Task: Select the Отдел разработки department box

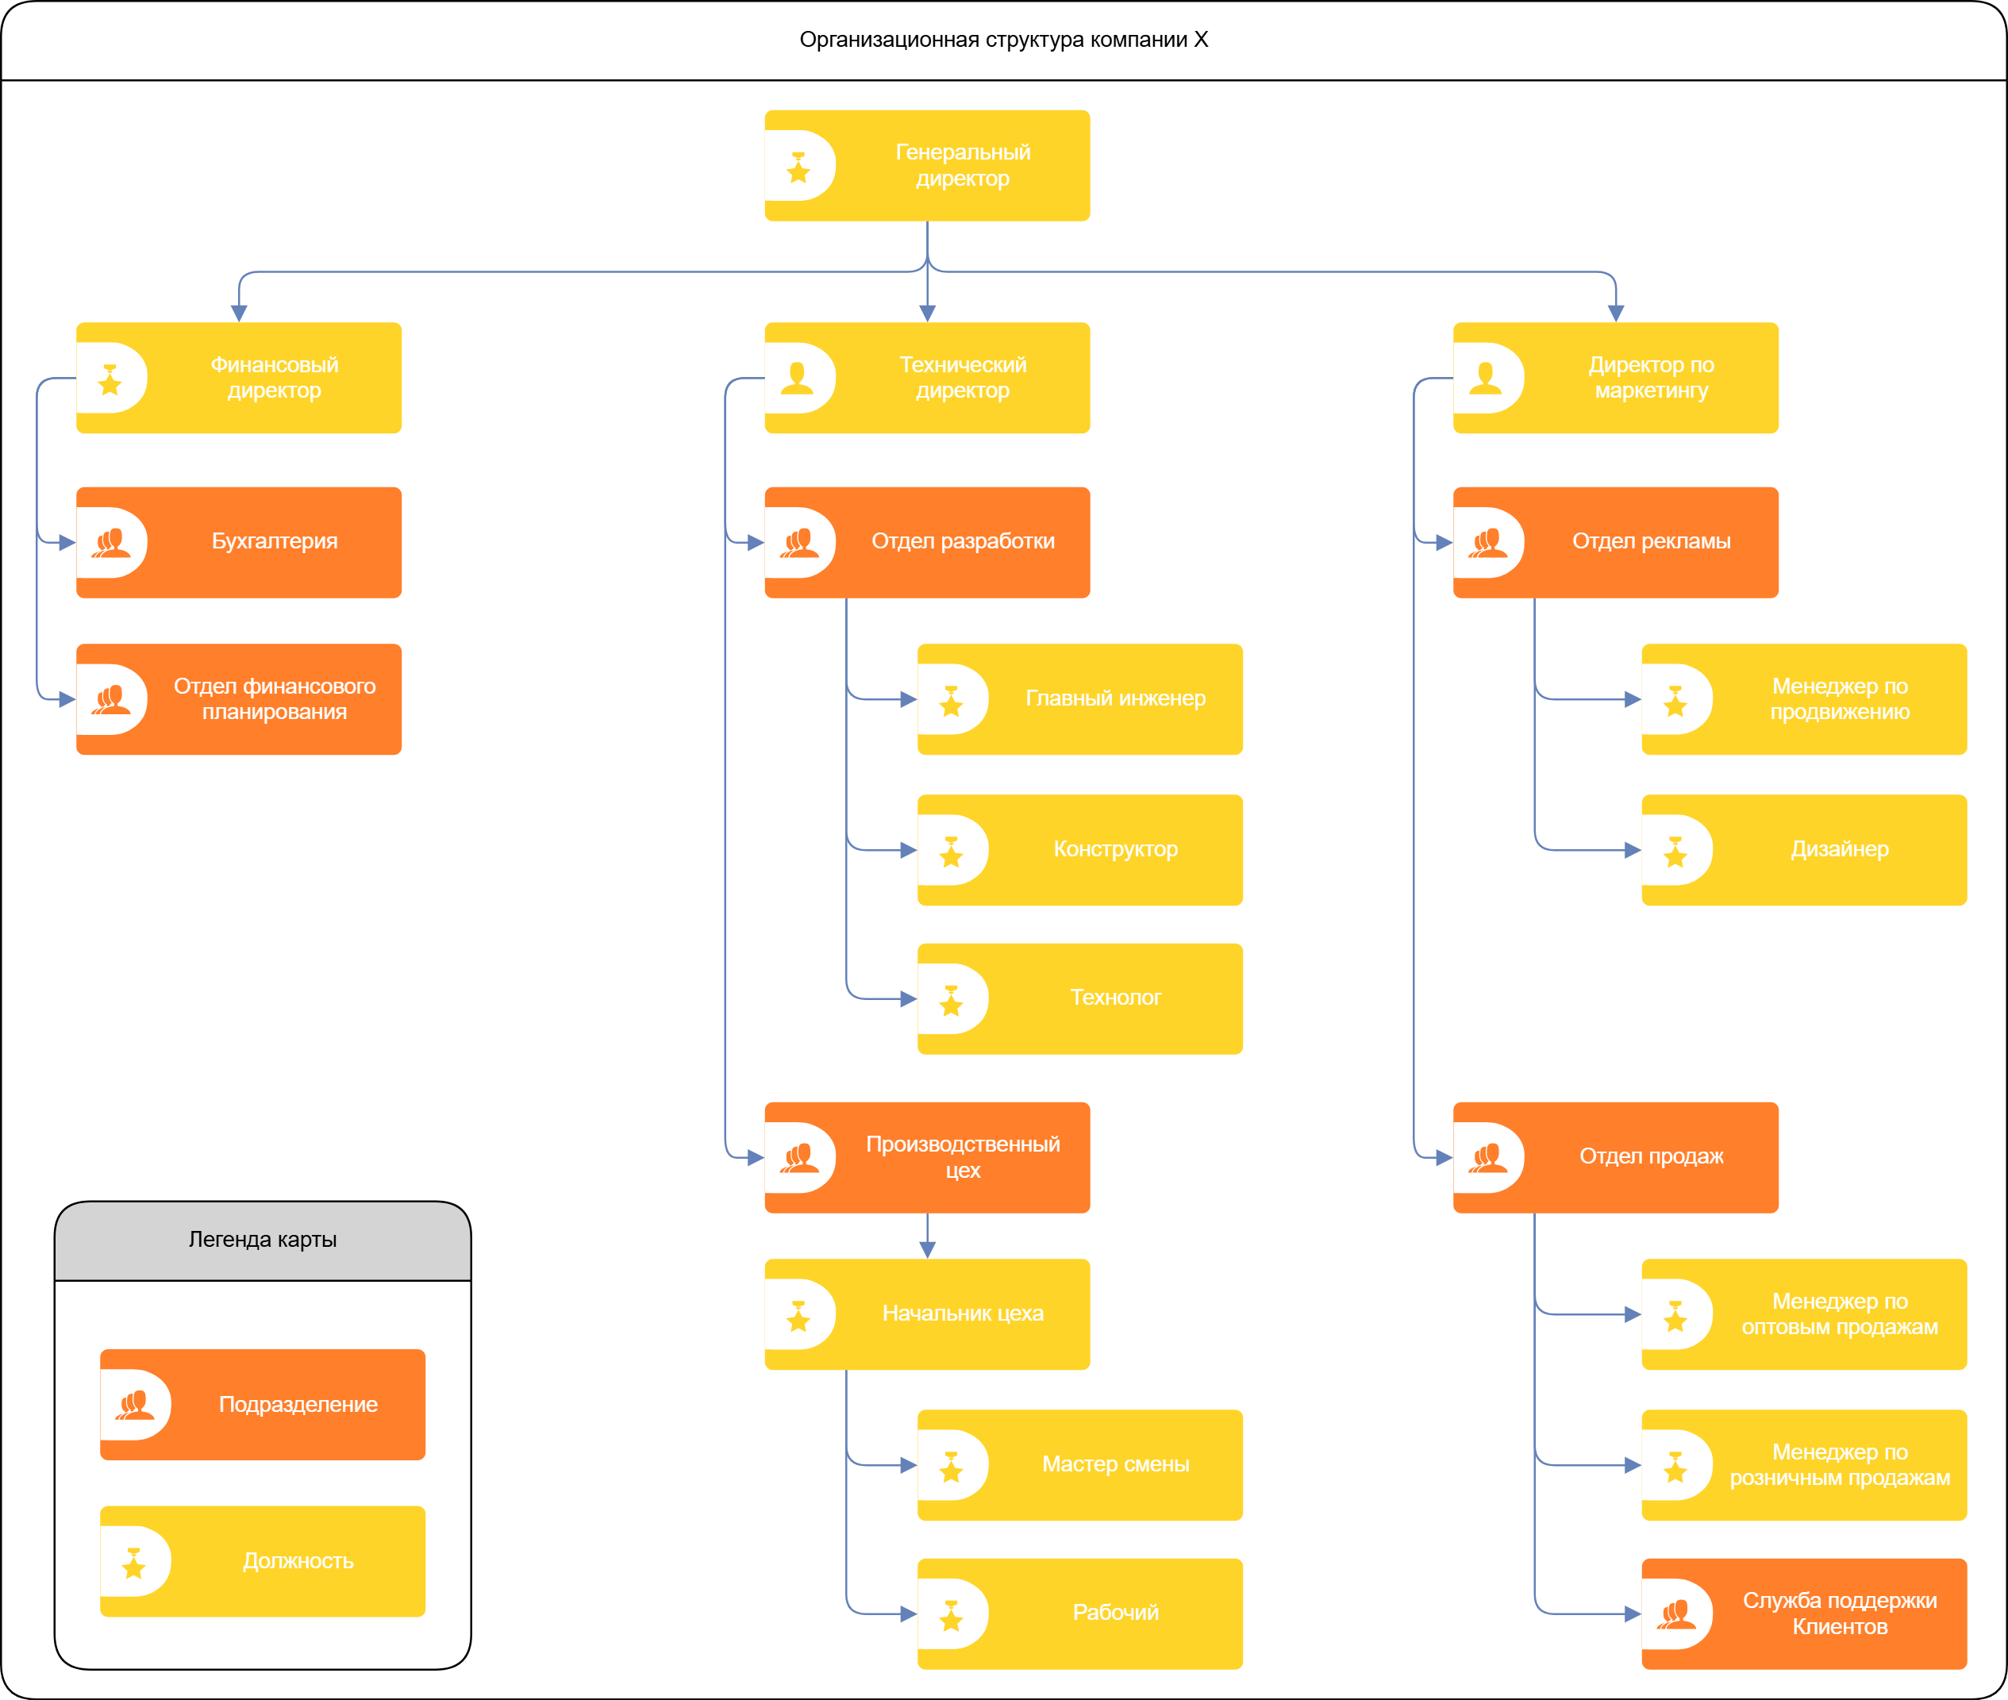Action: coord(963,541)
